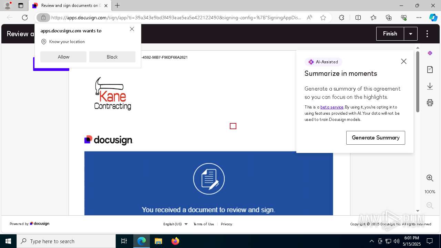Open the beta service link

(x=332, y=107)
